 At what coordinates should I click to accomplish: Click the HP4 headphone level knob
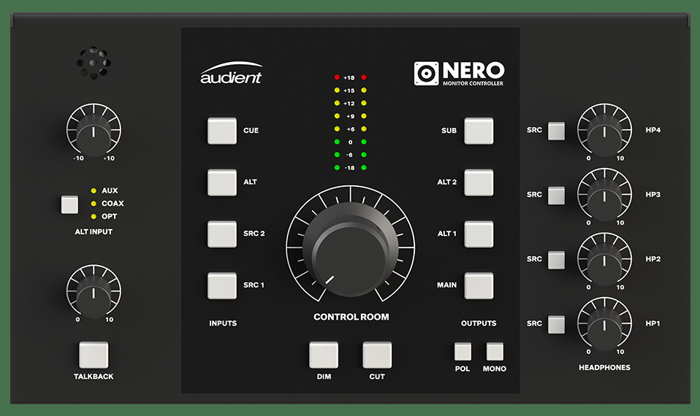point(604,131)
